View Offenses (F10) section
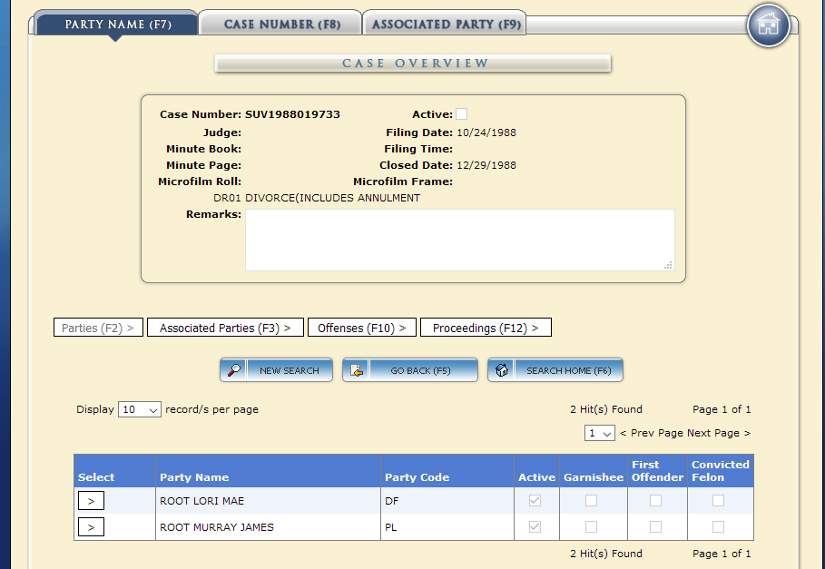 click(362, 328)
